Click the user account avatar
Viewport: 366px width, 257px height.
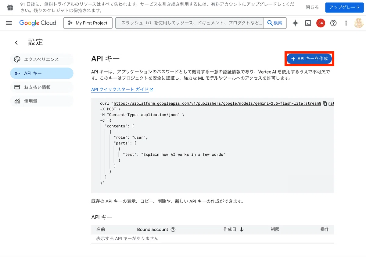click(359, 23)
